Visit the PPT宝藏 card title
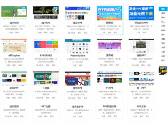168x122 pixels. click(46, 107)
